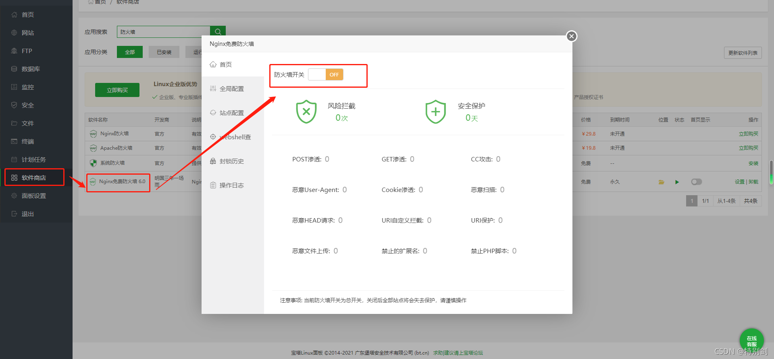Open 站点配置 tab in firewall dialog

tap(233, 113)
